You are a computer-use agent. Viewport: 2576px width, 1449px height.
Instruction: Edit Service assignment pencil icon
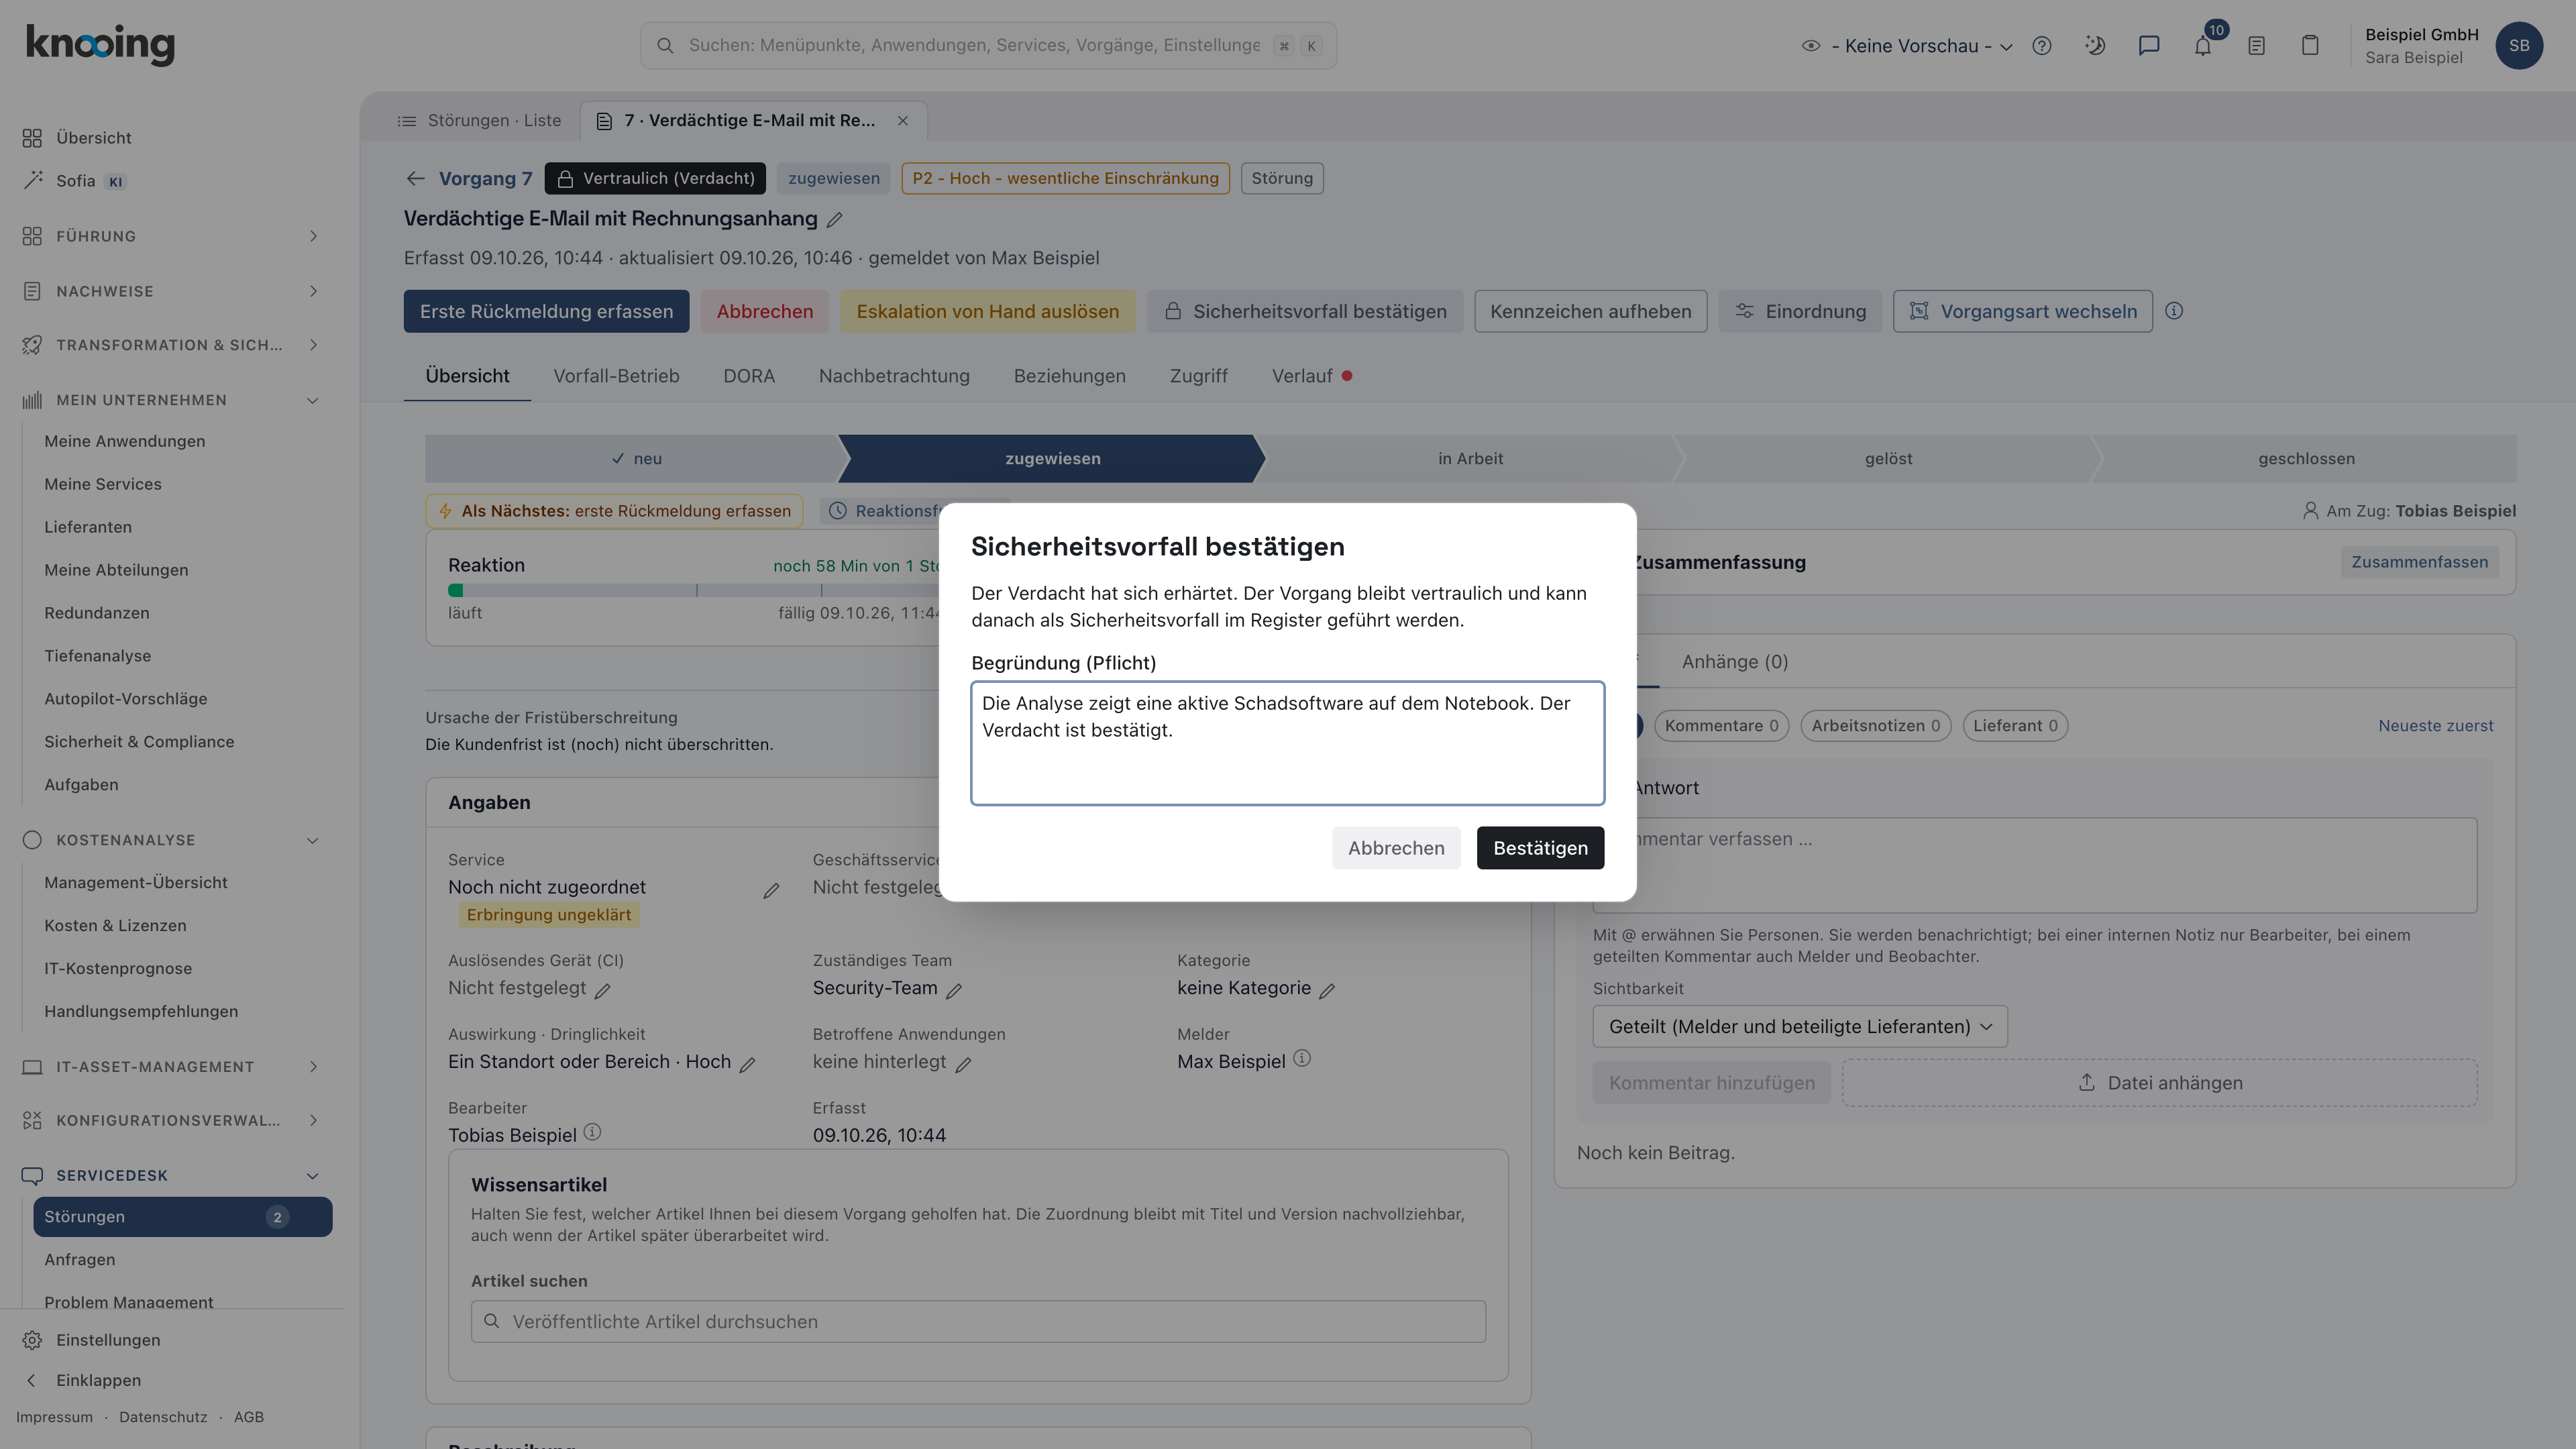click(771, 891)
